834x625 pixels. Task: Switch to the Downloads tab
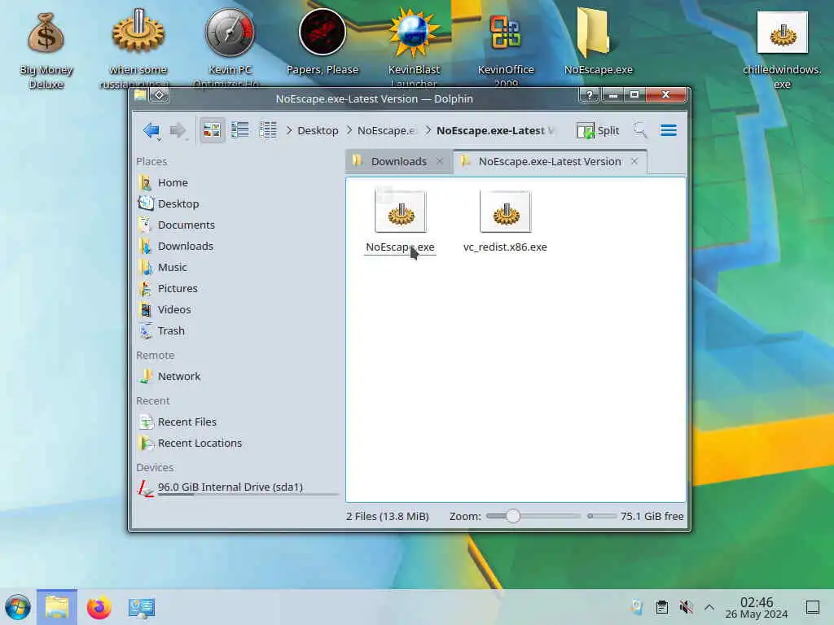399,162
